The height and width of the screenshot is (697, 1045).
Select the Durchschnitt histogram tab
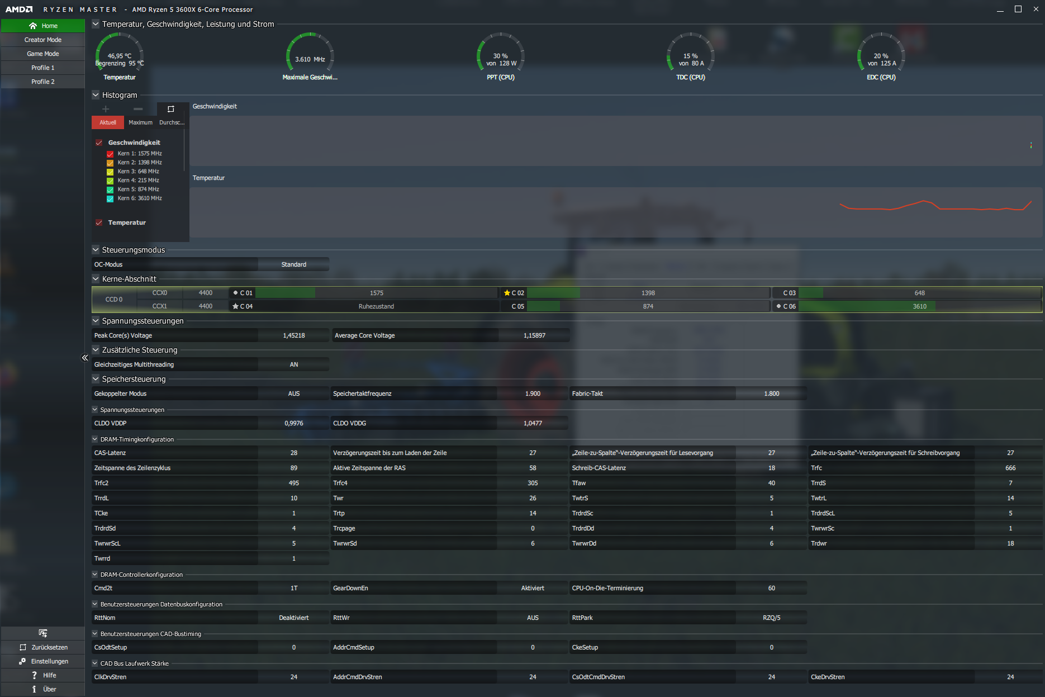pos(172,122)
